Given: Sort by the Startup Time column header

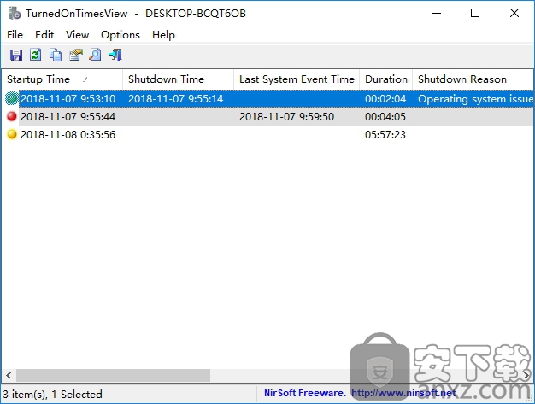Looking at the screenshot, I should point(62,79).
